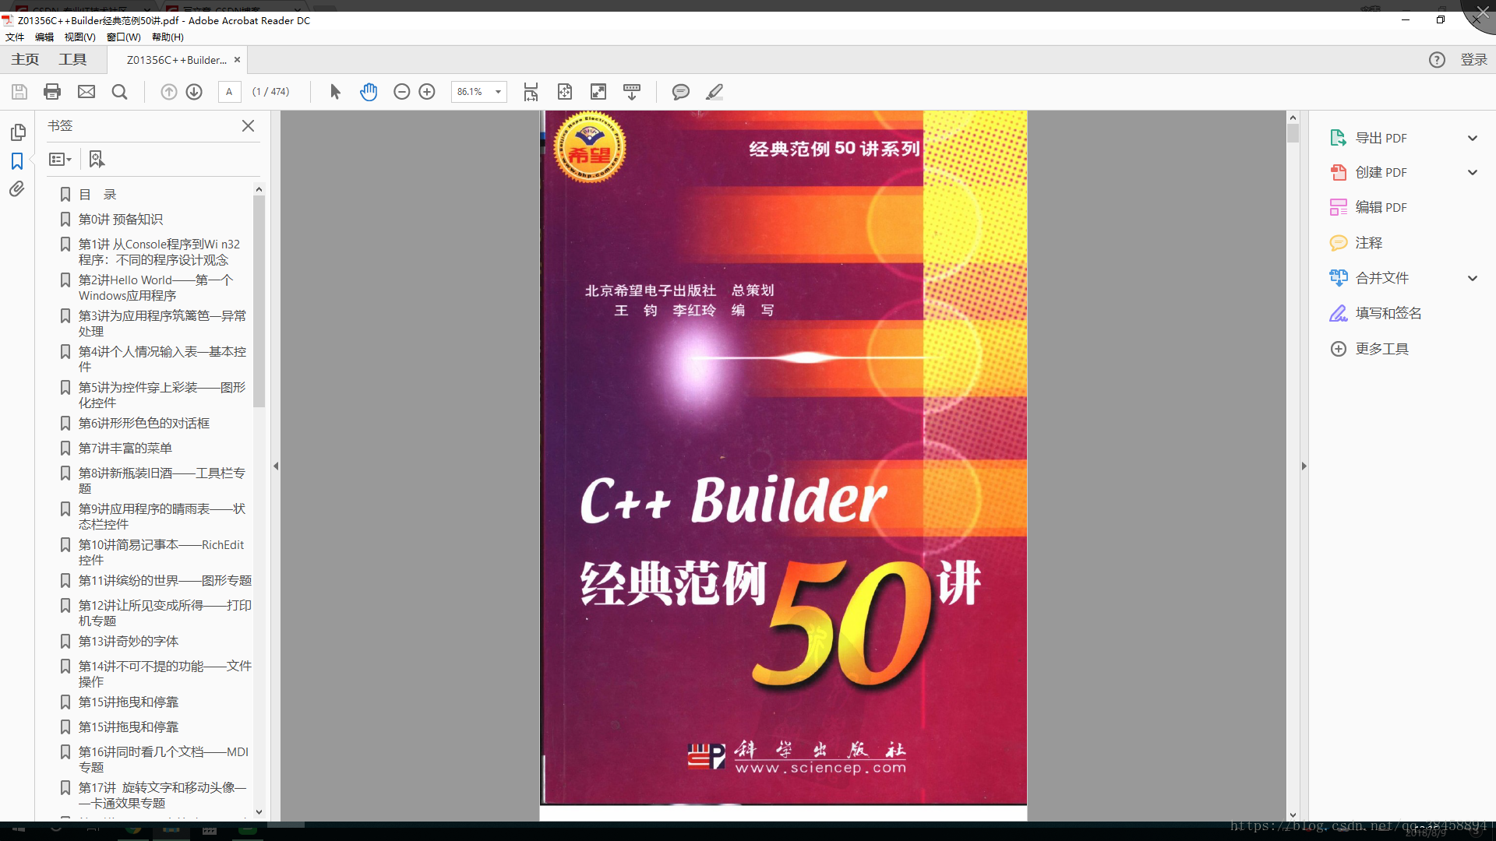The width and height of the screenshot is (1496, 841).
Task: Open bookmark options menu icon
Action: 60,160
